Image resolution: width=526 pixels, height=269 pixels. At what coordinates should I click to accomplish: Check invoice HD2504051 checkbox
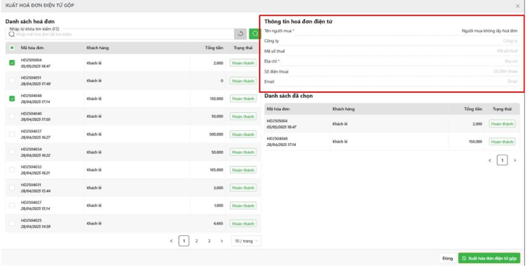(x=12, y=81)
